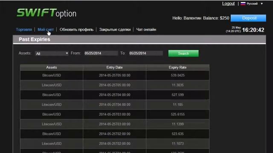Click the Past Expiries heading
The image size is (273, 153).
point(35,40)
